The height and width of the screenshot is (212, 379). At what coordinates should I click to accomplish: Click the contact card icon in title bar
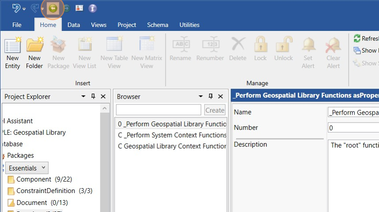pos(79,8)
